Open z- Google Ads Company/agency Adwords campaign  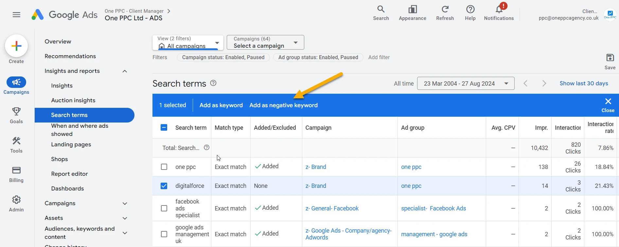pyautogui.click(x=348, y=234)
